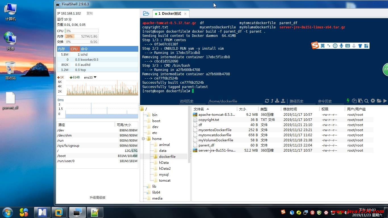Open parent_df file on desktop
Image resolution: width=388 pixels, height=218 pixels.
coord(11,101)
